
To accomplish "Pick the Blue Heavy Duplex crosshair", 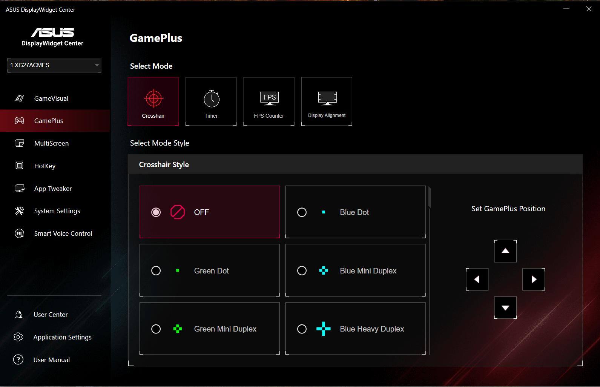I will tap(302, 329).
